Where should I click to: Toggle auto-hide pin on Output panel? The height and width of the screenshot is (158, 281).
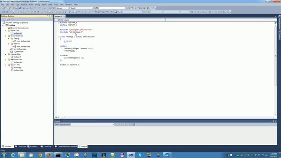click(x=274, y=121)
